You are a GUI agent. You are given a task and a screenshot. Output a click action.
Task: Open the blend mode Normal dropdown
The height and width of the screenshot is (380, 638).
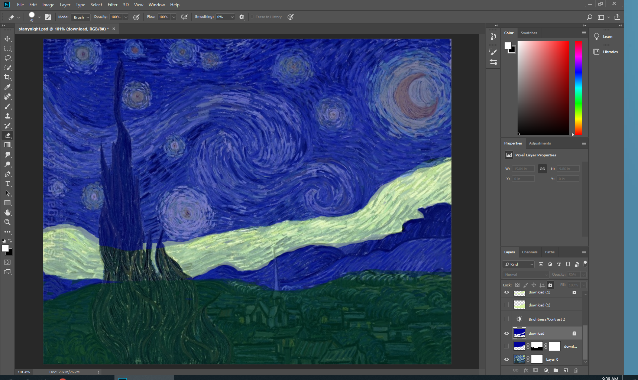pyautogui.click(x=525, y=275)
